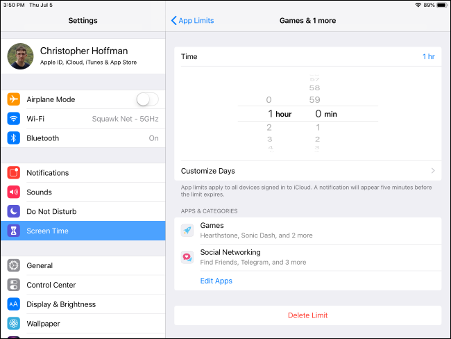Open Wi-Fi settings via its icon
The image size is (451, 339).
pyautogui.click(x=14, y=119)
